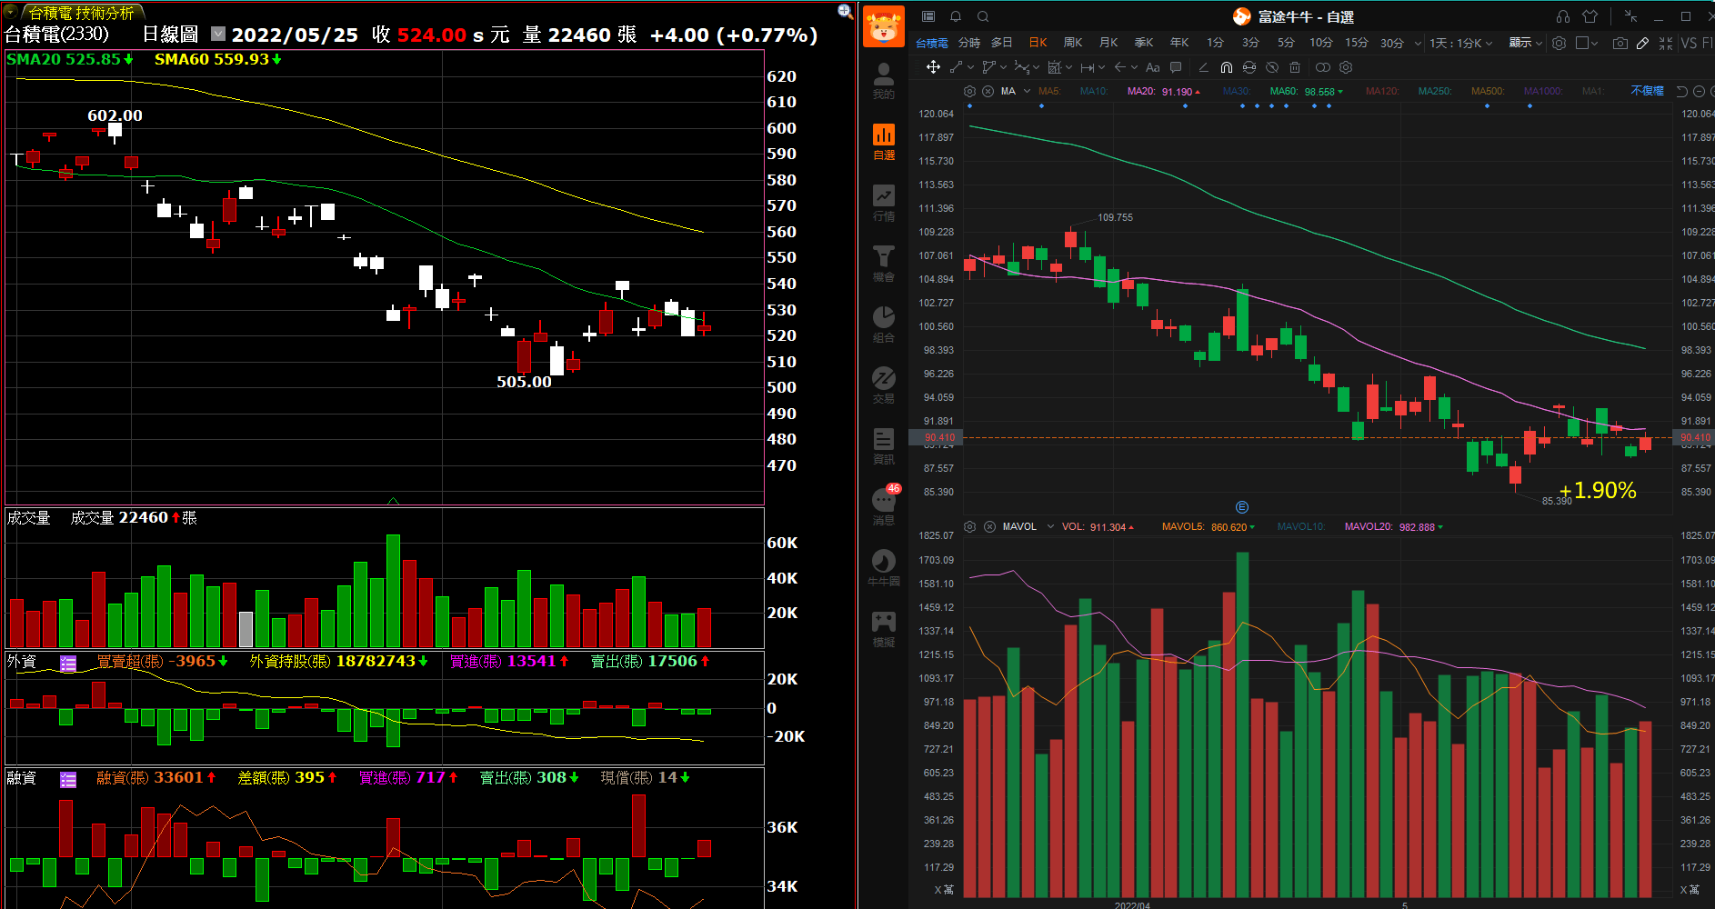Go to 行情 market quotes in sidebar

(883, 203)
